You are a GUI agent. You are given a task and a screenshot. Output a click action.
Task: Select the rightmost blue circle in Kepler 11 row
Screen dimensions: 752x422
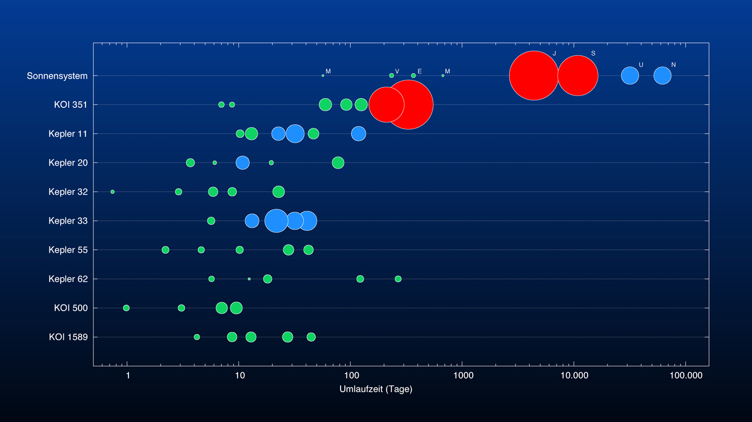358,134
